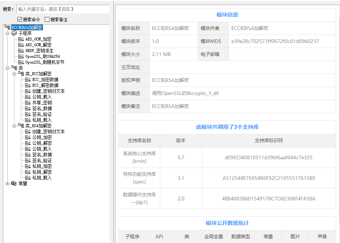340x243 pixels.
Task: Click the class icon next to 类_ECC加解密
Action: point(21,74)
